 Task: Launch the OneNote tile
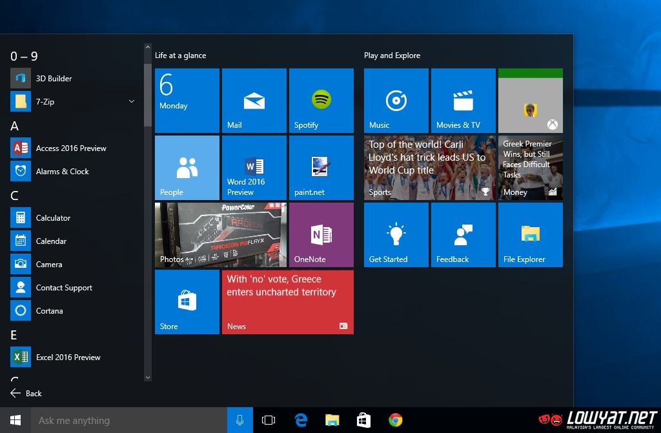pos(321,235)
